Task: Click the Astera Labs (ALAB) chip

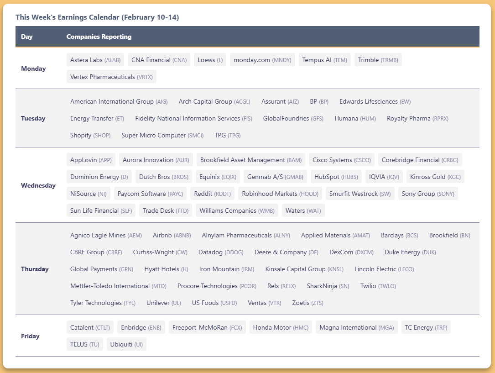Action: point(95,60)
